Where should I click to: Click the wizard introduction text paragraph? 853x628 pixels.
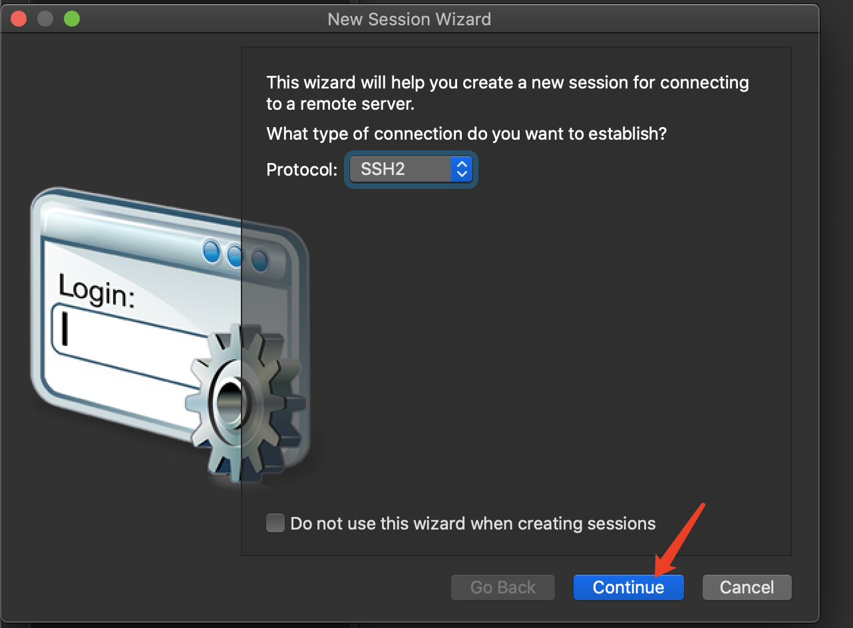[508, 93]
